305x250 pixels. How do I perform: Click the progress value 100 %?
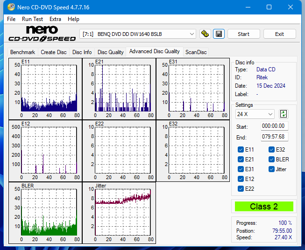point(285,223)
